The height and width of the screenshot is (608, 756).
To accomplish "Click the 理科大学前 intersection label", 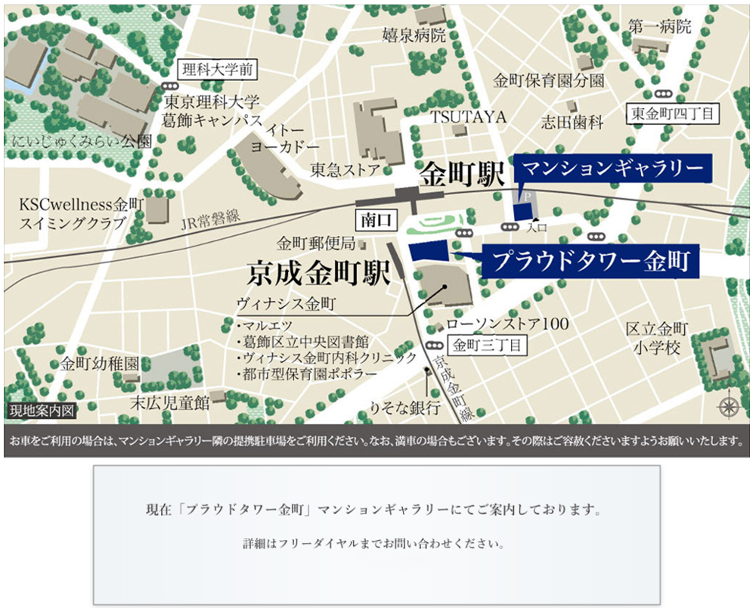I will pos(217,71).
